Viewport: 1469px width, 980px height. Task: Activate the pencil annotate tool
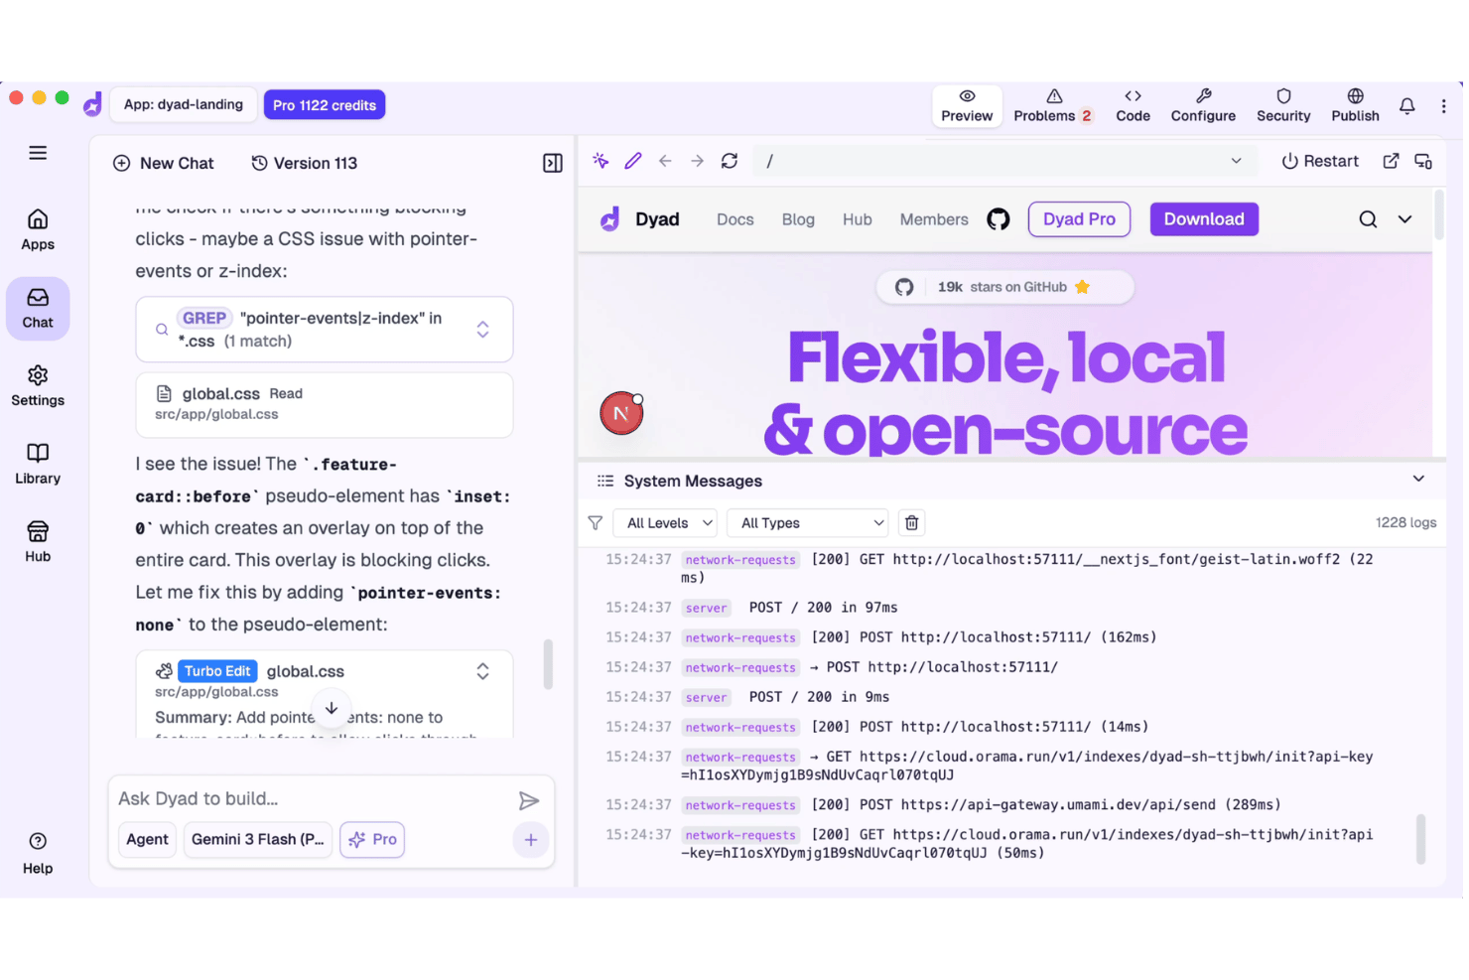point(633,161)
